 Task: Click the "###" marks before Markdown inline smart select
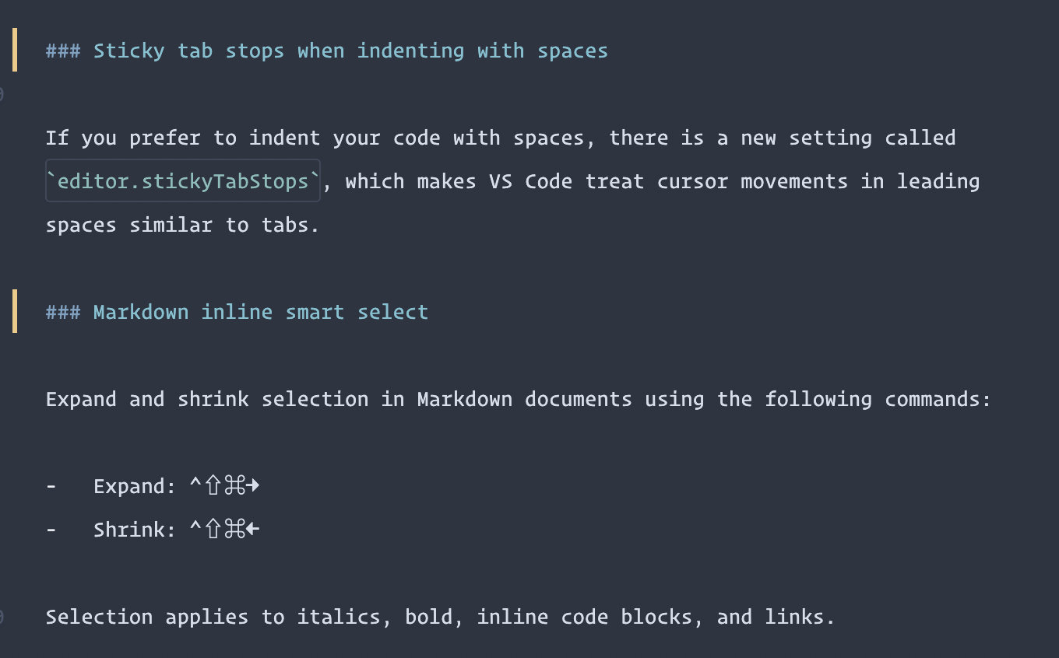pyautogui.click(x=63, y=313)
